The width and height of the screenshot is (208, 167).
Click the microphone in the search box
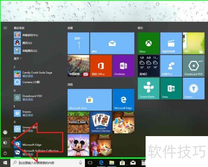[80, 163]
